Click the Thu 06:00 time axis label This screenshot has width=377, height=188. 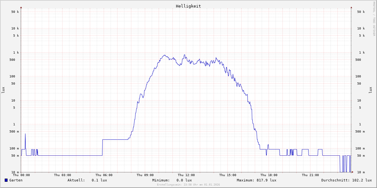tap(104, 175)
